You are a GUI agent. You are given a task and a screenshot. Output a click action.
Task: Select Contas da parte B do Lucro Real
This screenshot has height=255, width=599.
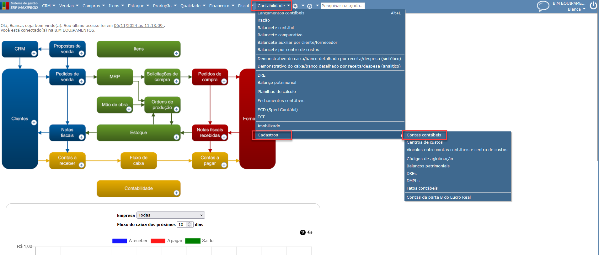(x=458, y=197)
